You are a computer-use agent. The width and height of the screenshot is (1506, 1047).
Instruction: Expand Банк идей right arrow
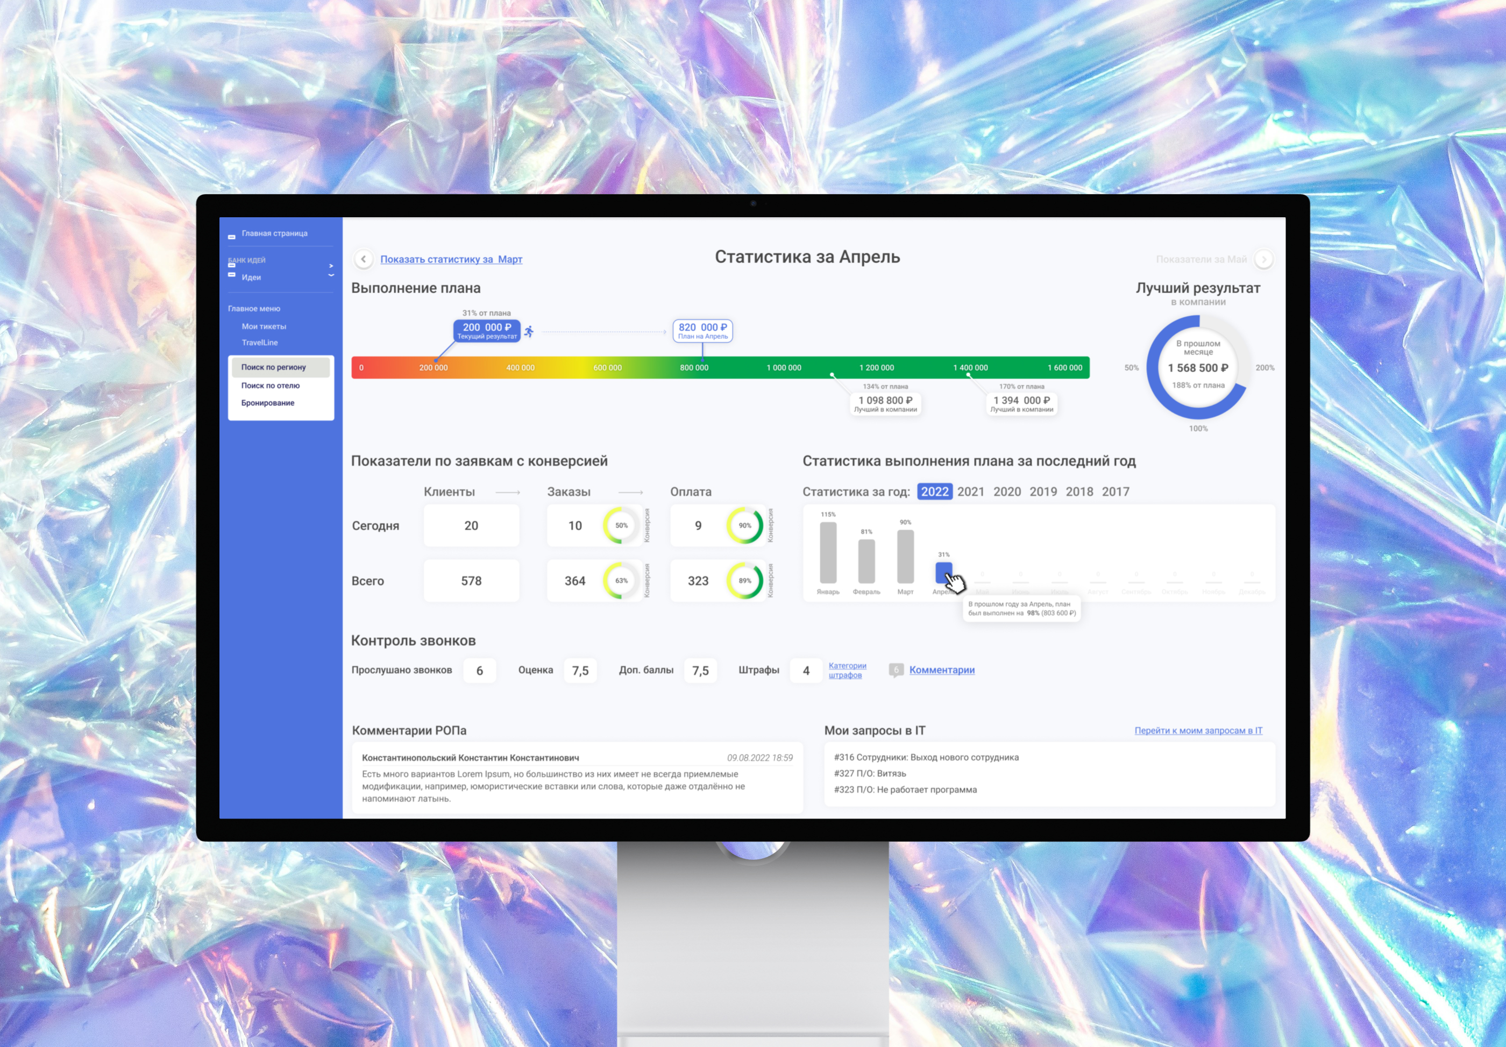pos(331,266)
